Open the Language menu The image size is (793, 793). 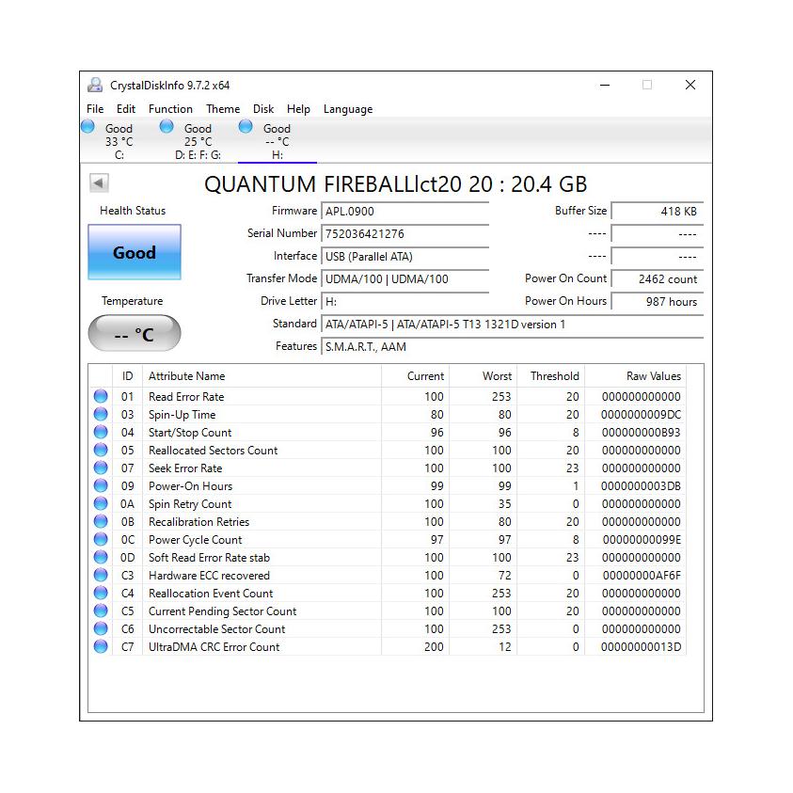click(348, 109)
